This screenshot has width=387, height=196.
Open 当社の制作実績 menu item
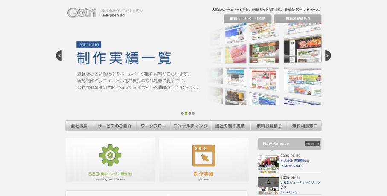tap(230, 126)
